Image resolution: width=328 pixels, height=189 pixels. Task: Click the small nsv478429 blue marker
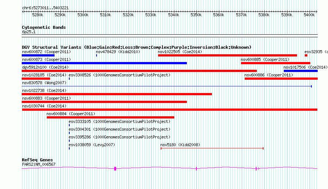tap(97, 55)
